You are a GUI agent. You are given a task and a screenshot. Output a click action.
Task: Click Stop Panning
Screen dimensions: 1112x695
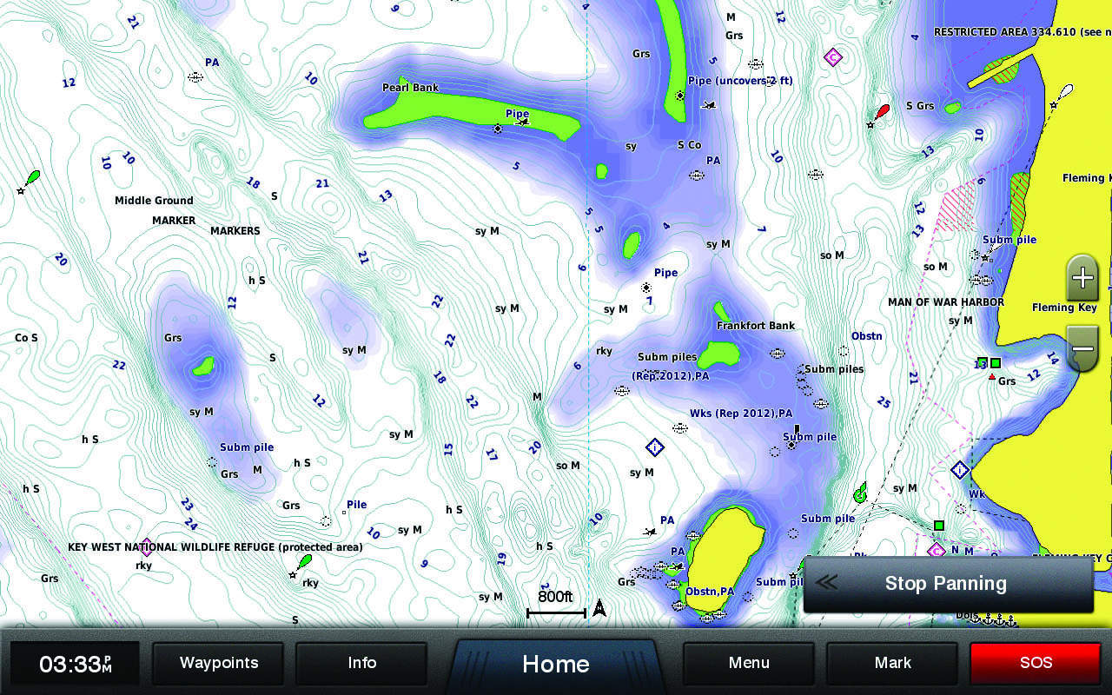coord(948,584)
